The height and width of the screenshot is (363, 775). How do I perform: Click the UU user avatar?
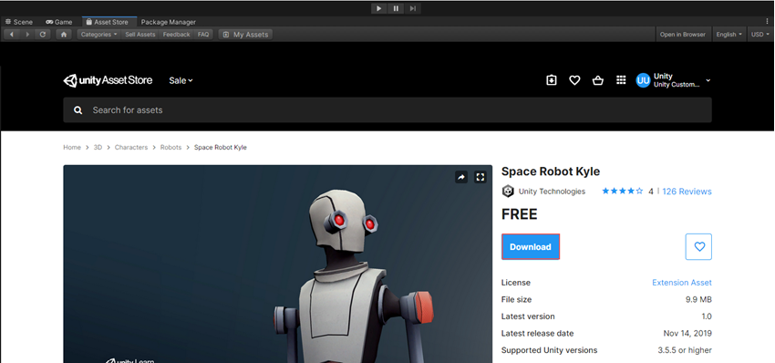point(643,80)
